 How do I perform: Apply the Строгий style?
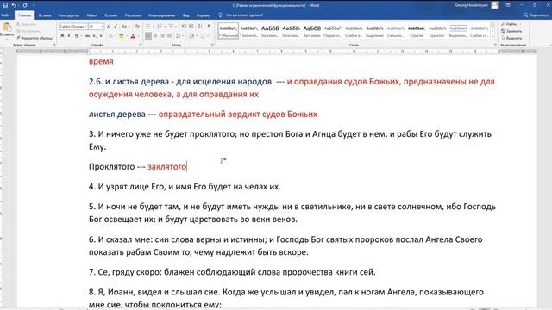pyautogui.click(x=416, y=31)
